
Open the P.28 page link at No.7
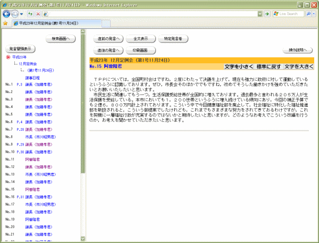coord(20,130)
